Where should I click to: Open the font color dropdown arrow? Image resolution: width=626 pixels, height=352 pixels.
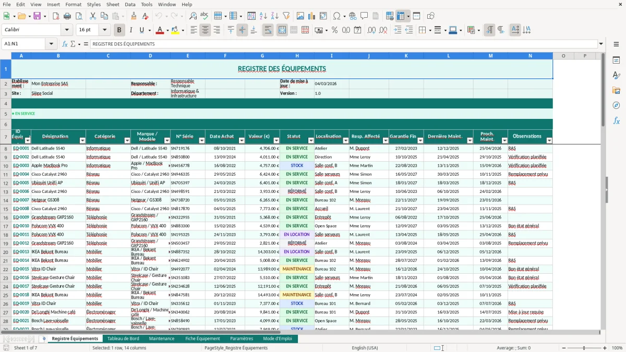point(167,30)
